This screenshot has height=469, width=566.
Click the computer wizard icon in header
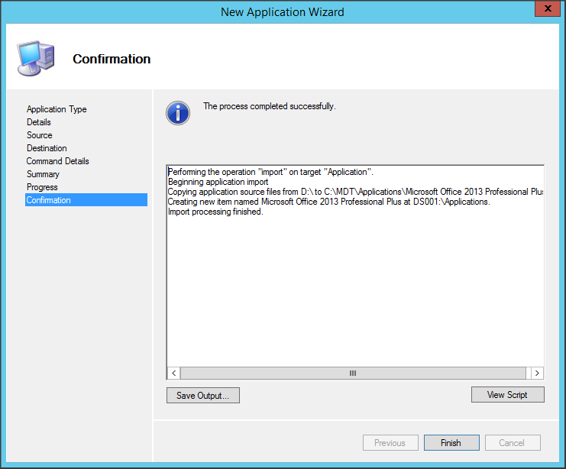coord(34,59)
